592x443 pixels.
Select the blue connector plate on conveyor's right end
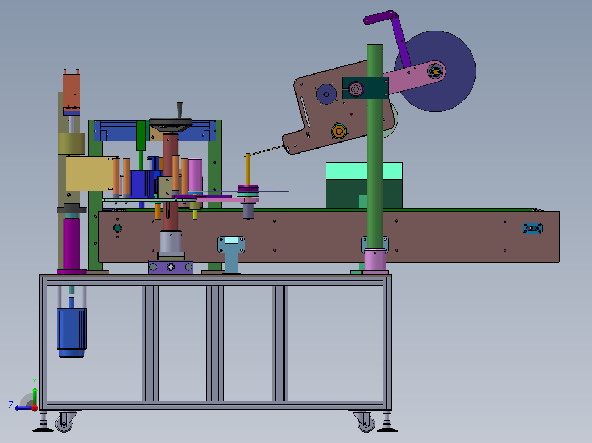point(532,228)
